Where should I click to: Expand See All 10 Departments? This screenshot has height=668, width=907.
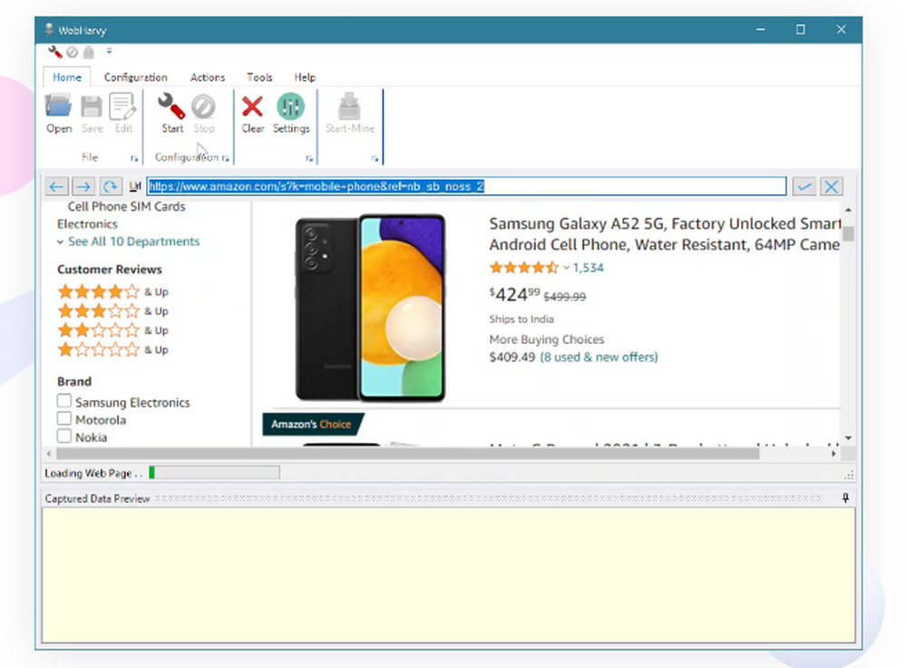click(132, 241)
